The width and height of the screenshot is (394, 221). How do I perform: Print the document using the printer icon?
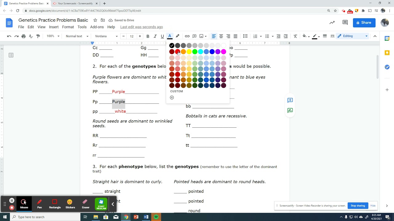pyautogui.click(x=24, y=36)
